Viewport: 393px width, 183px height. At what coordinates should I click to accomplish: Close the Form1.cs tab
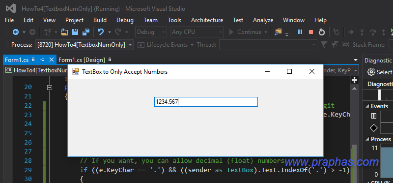click(52, 60)
